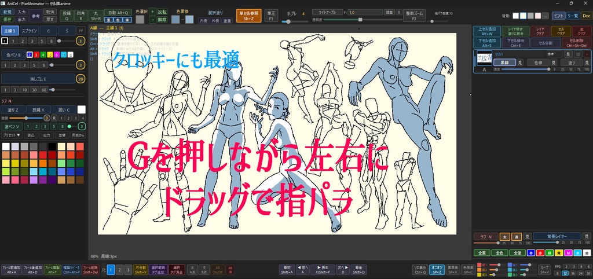
Task: Click 上セル追加 Alt+W
Action: pos(486,31)
